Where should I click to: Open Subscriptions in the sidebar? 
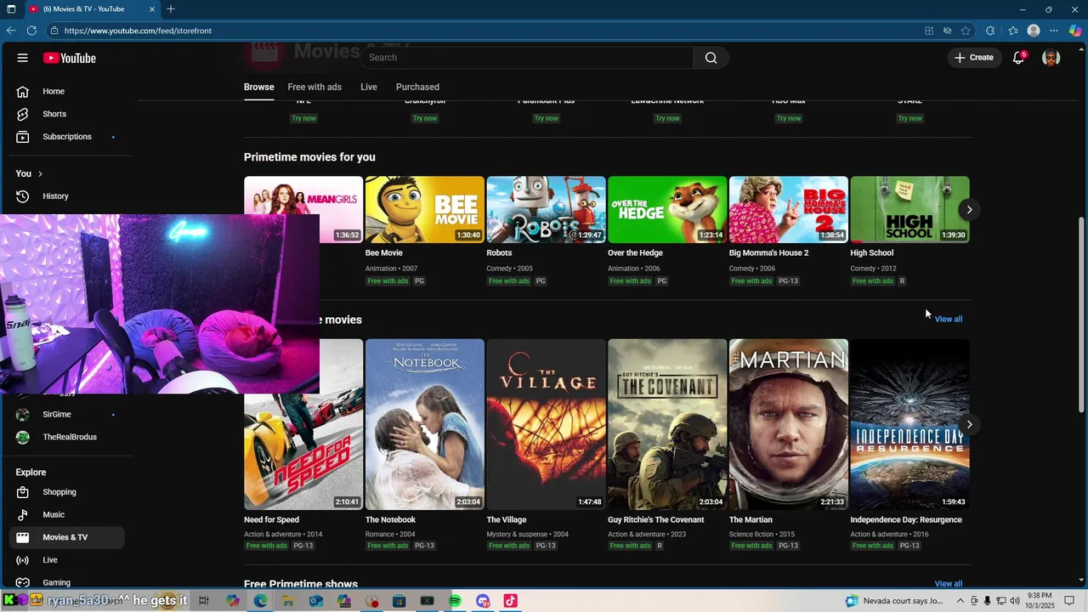point(66,137)
